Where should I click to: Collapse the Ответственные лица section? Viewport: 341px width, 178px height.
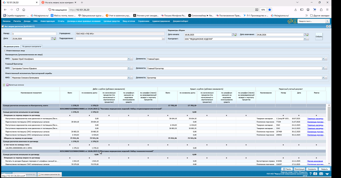pyautogui.click(x=4, y=50)
